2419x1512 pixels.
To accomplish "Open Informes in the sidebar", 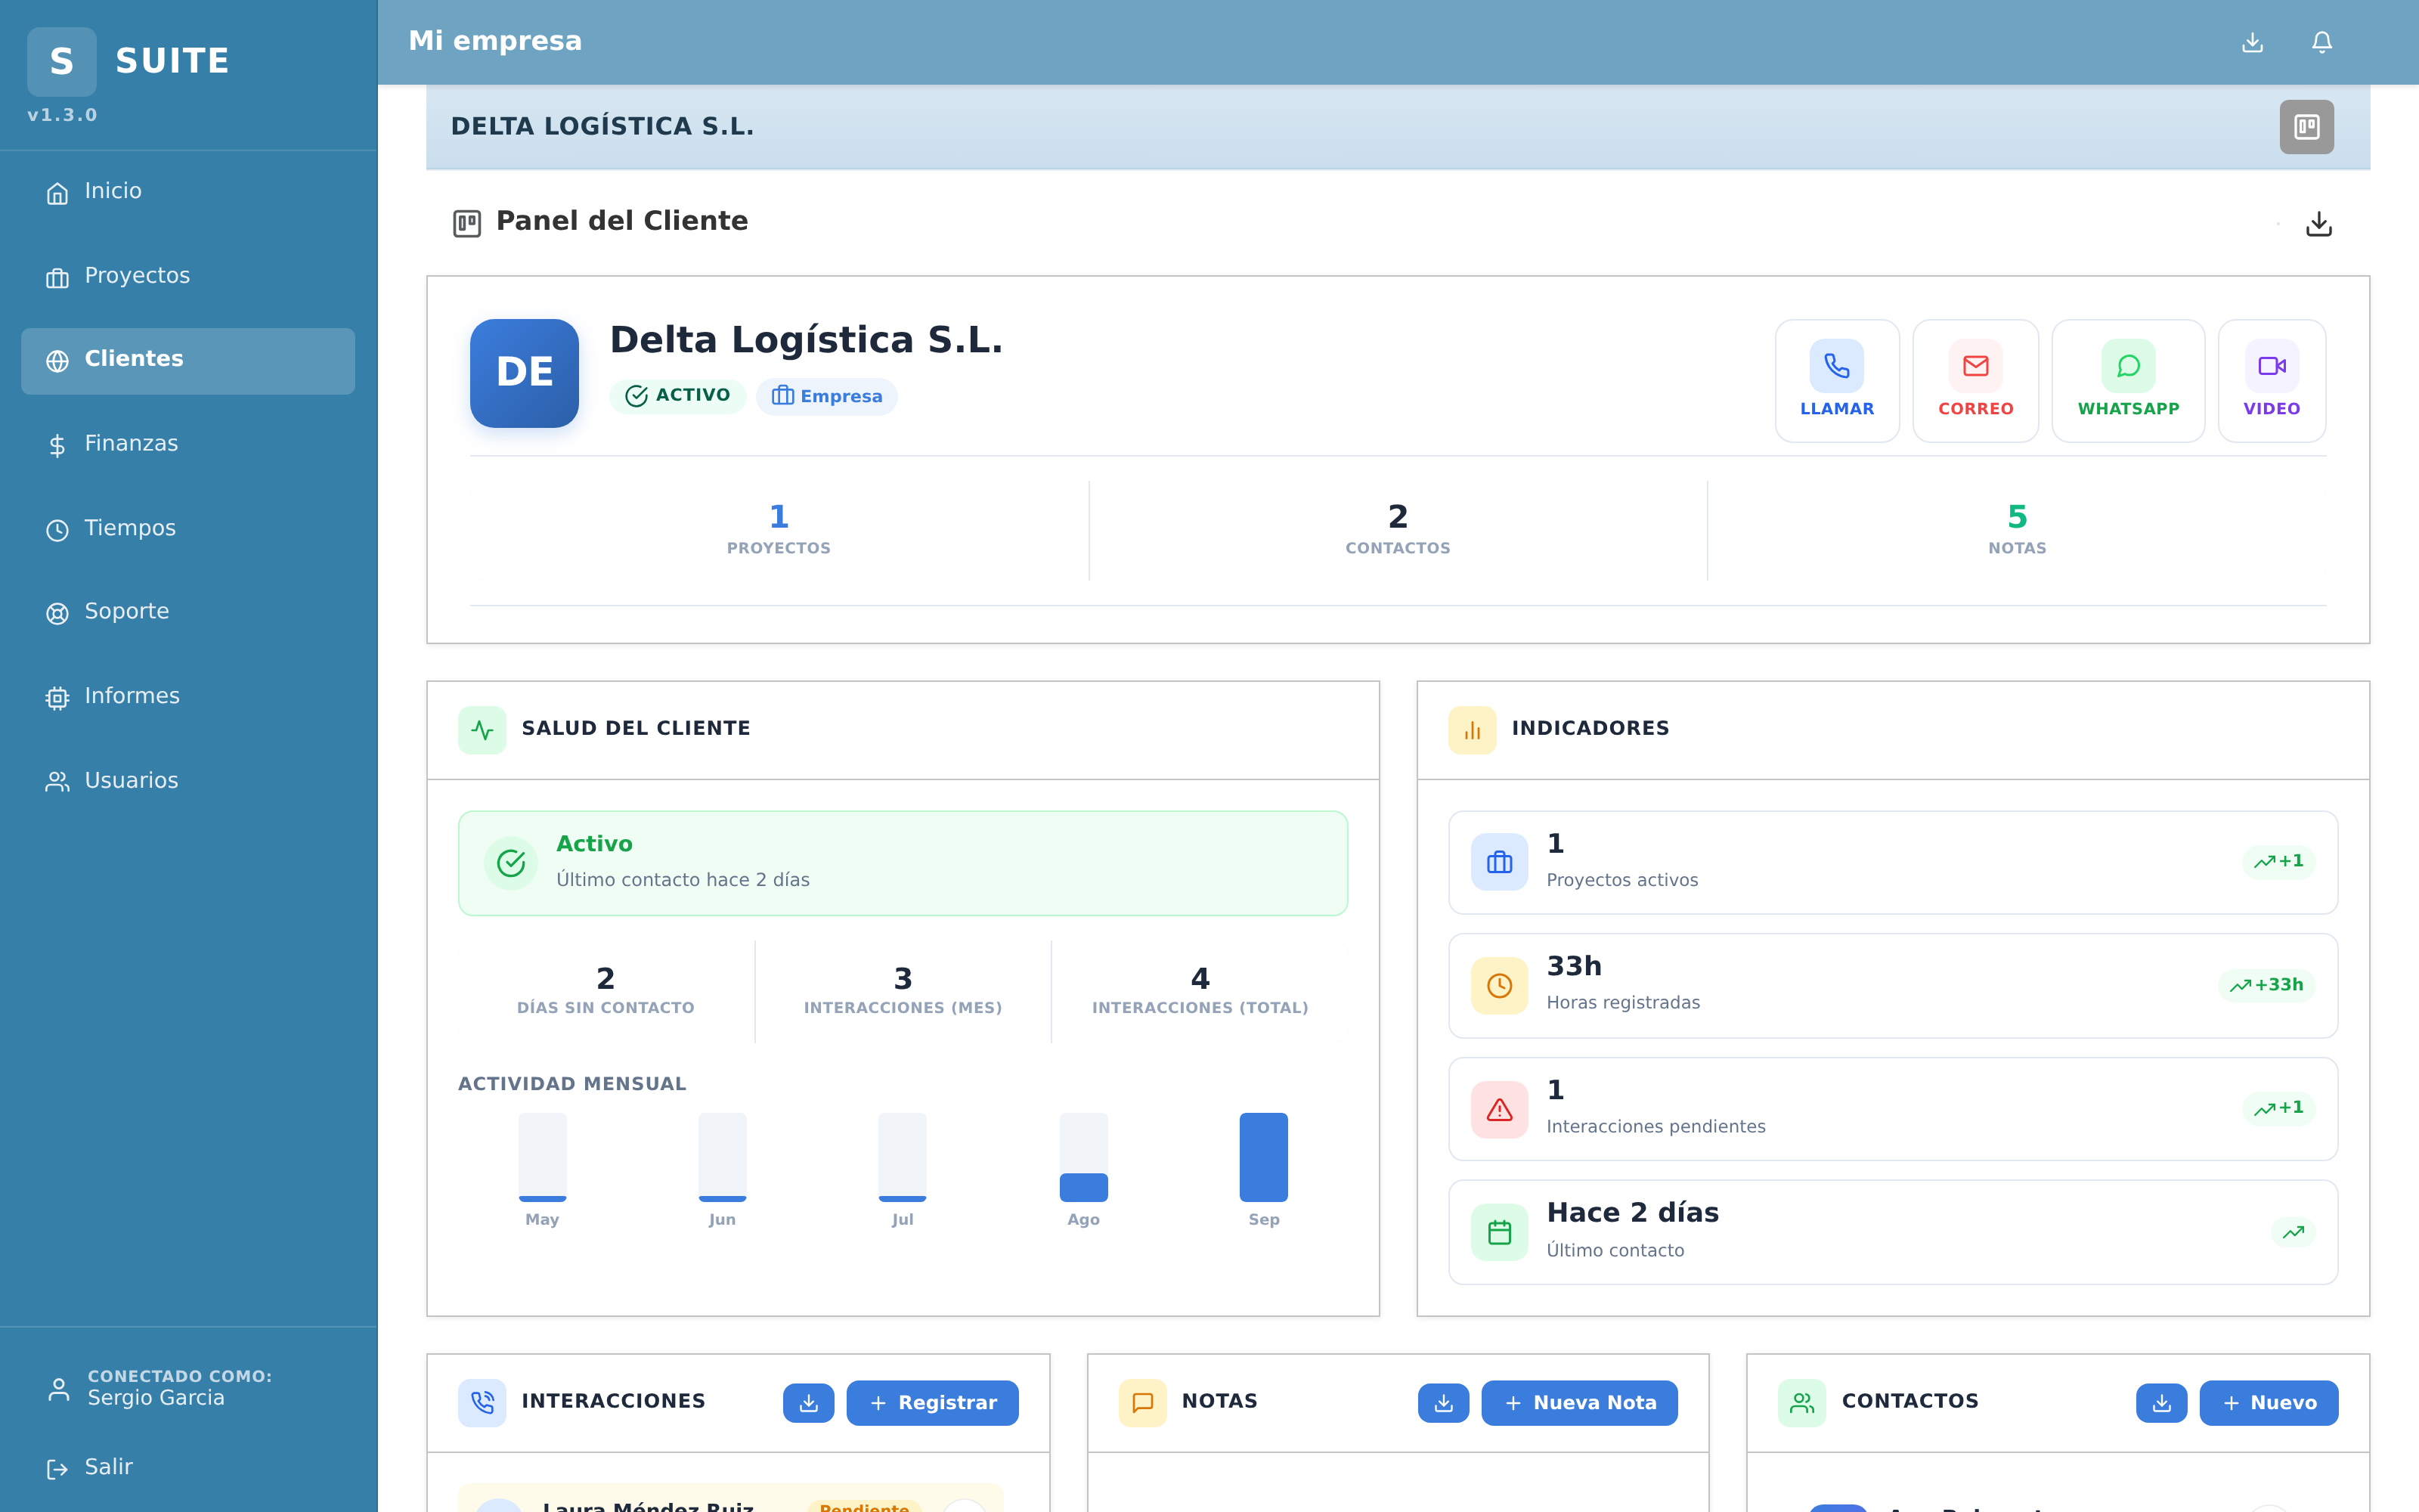I will click(188, 697).
